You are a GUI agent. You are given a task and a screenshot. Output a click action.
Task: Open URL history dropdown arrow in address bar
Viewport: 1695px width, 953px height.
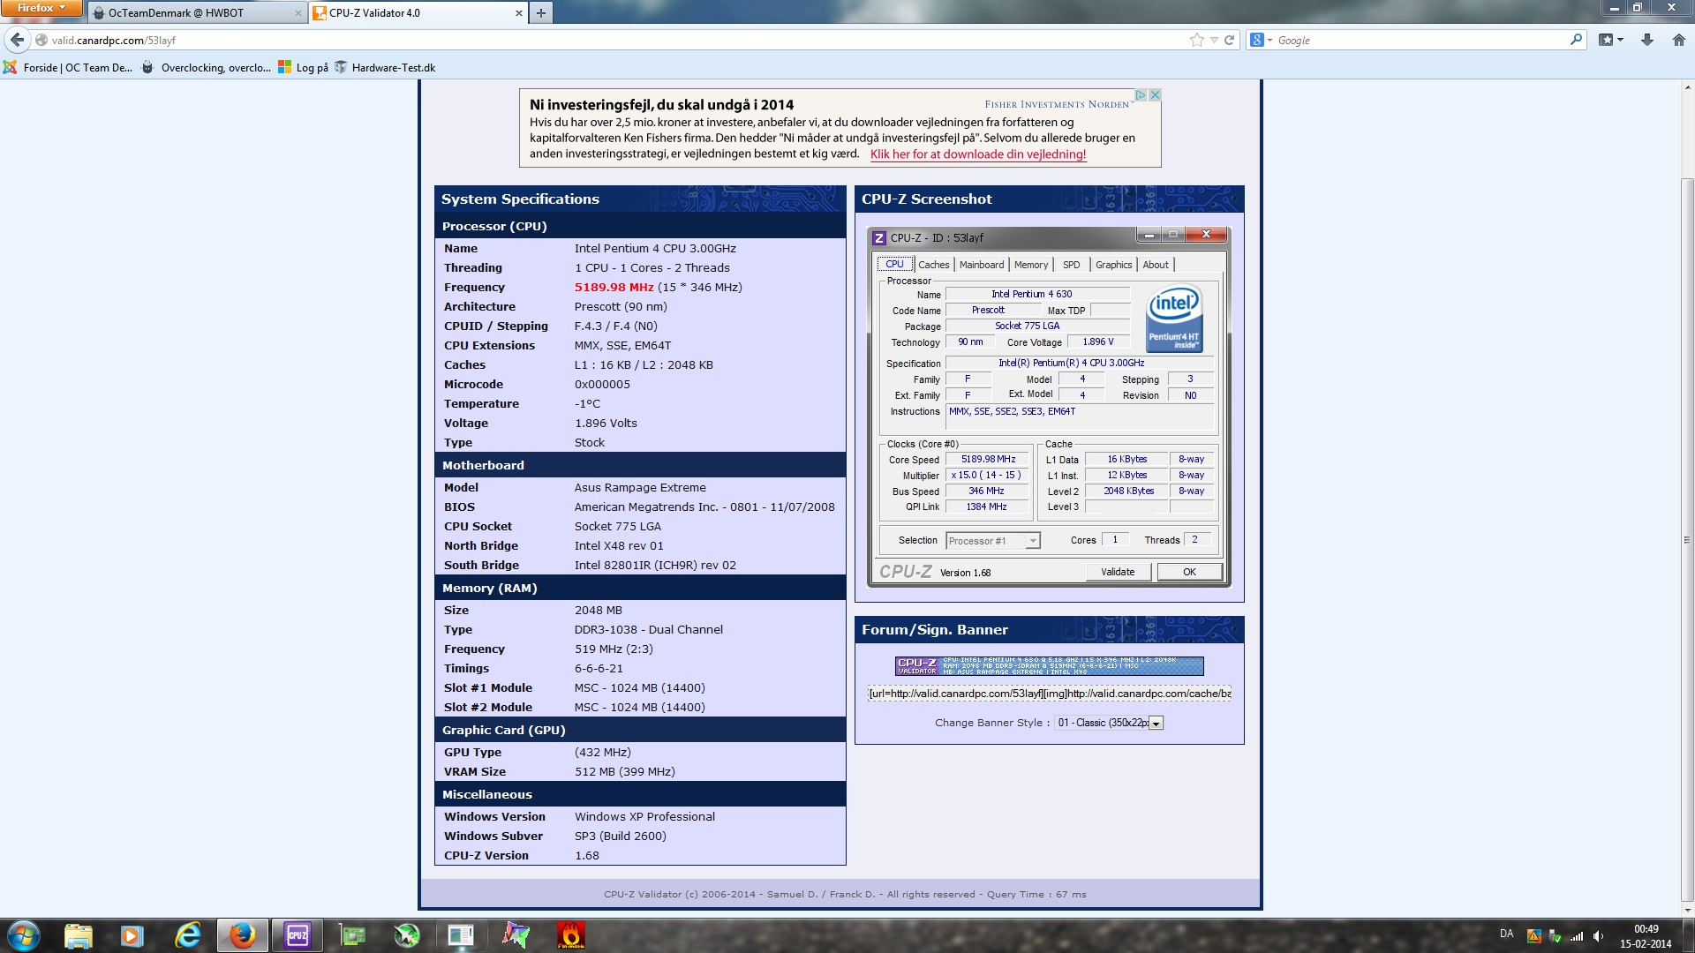pyautogui.click(x=1214, y=40)
